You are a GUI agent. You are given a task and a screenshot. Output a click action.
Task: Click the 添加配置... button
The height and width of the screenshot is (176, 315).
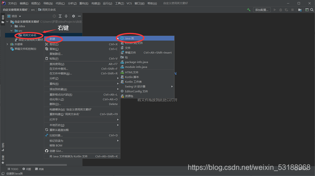click(x=262, y=10)
